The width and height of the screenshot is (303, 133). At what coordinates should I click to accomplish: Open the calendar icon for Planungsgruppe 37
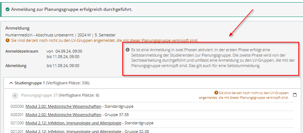pyautogui.click(x=295, y=95)
